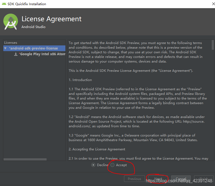Collapse the android-sdk-preview-license tree arrow
Screen dimensions: 215x186
point(5,48)
